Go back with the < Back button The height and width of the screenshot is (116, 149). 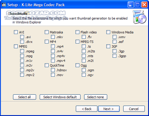pyautogui.click(x=86, y=109)
